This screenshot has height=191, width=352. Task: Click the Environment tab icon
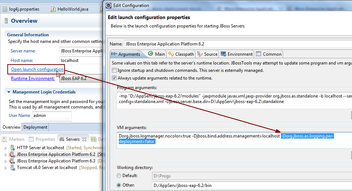(x=223, y=54)
